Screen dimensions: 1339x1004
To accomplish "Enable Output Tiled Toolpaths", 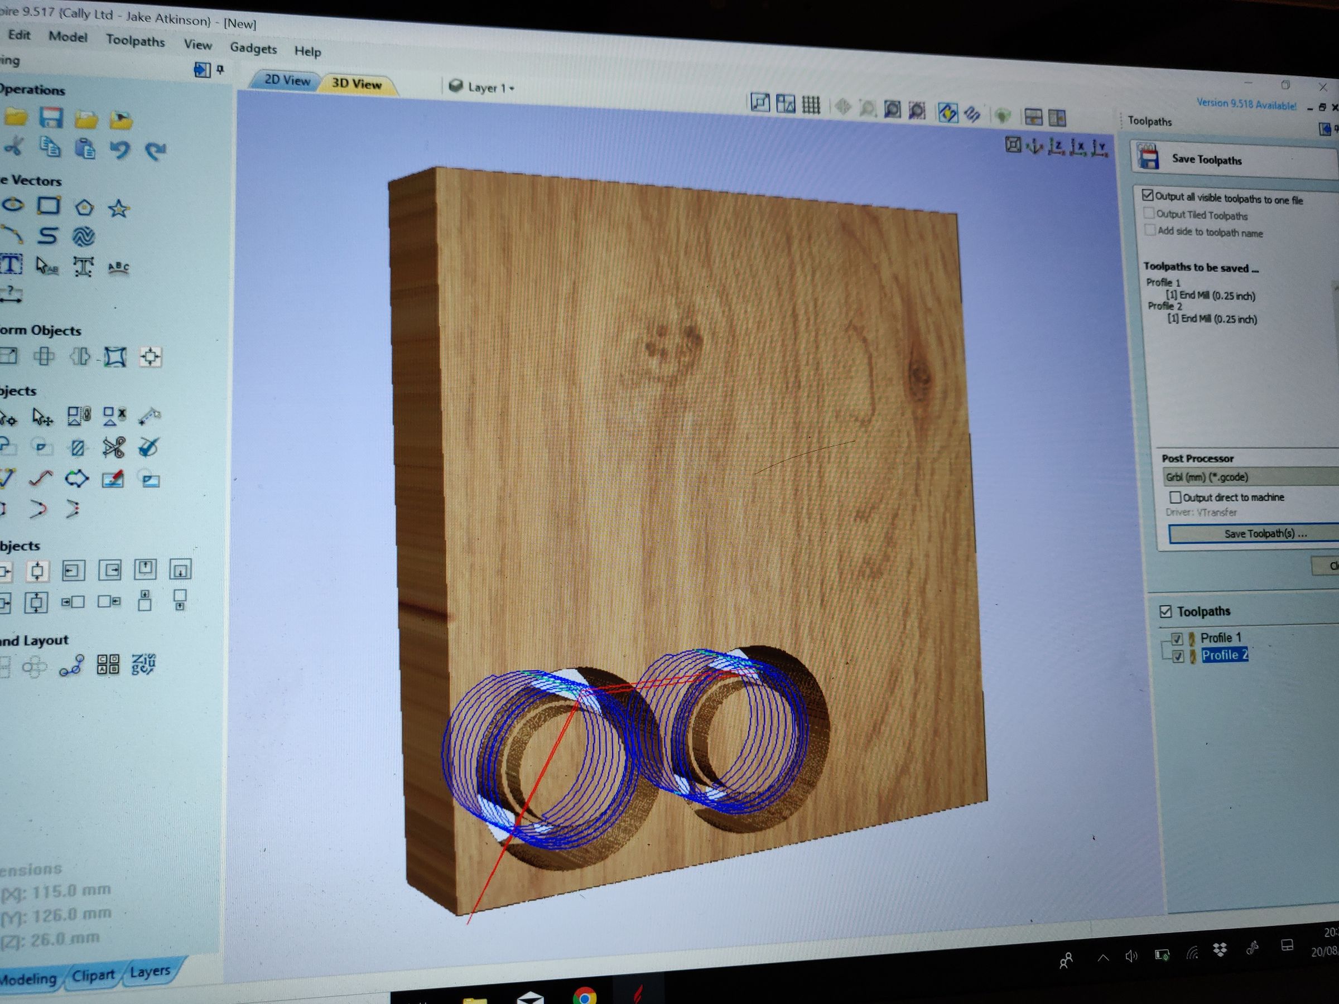I will 1150,214.
